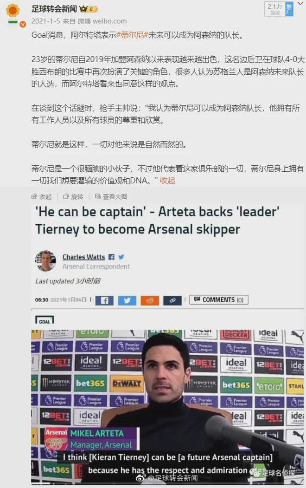Open the 2.1万 read count box
The width and height of the screenshot is (306, 488).
(x=275, y=9)
